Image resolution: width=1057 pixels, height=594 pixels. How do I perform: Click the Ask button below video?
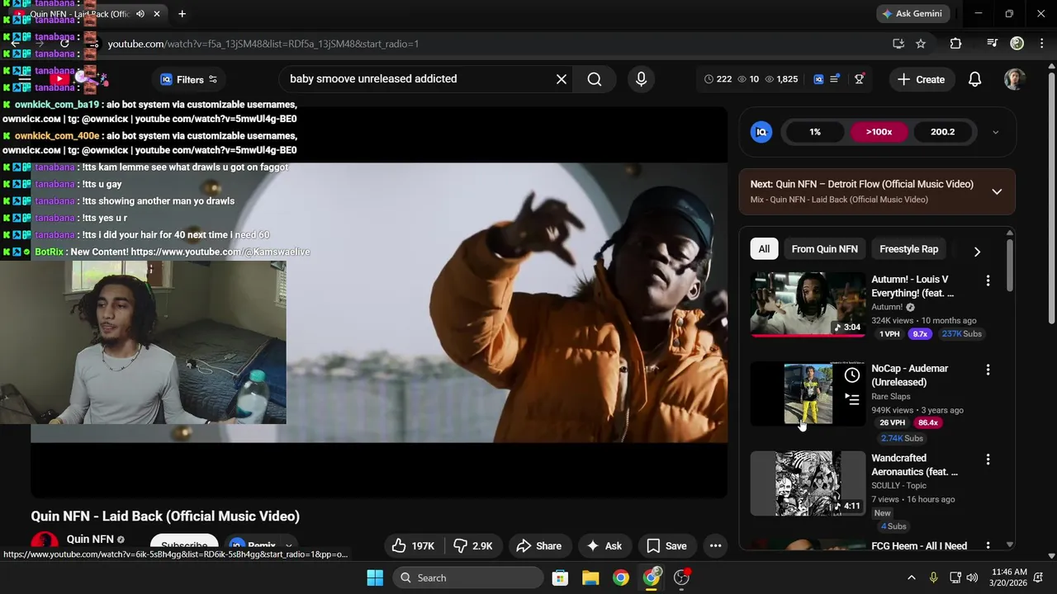tap(604, 546)
